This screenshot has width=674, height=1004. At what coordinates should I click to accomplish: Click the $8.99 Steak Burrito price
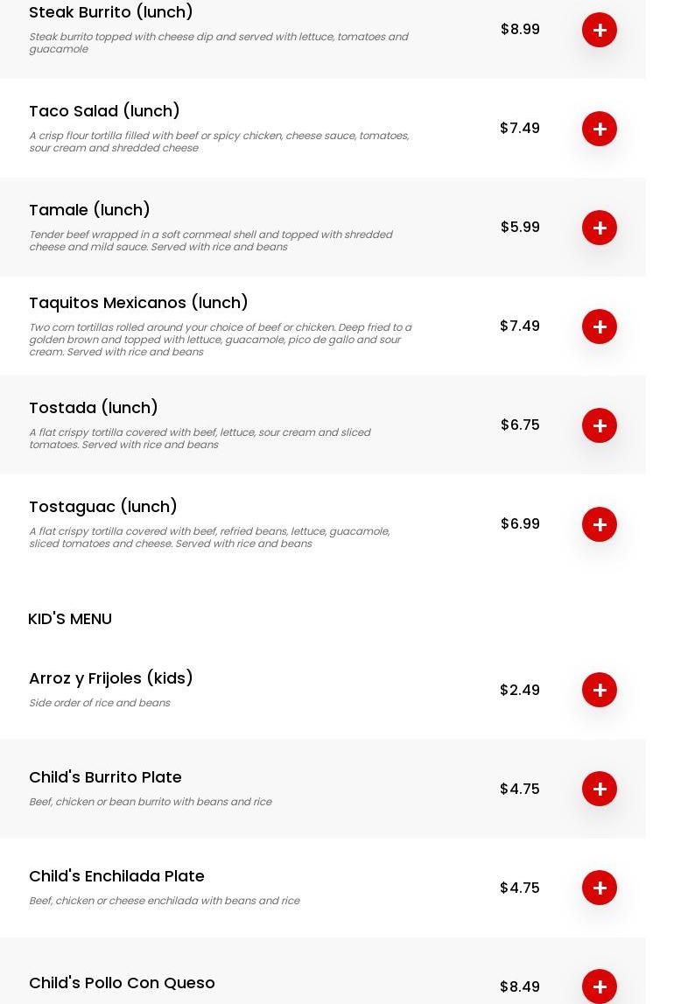pos(520,30)
